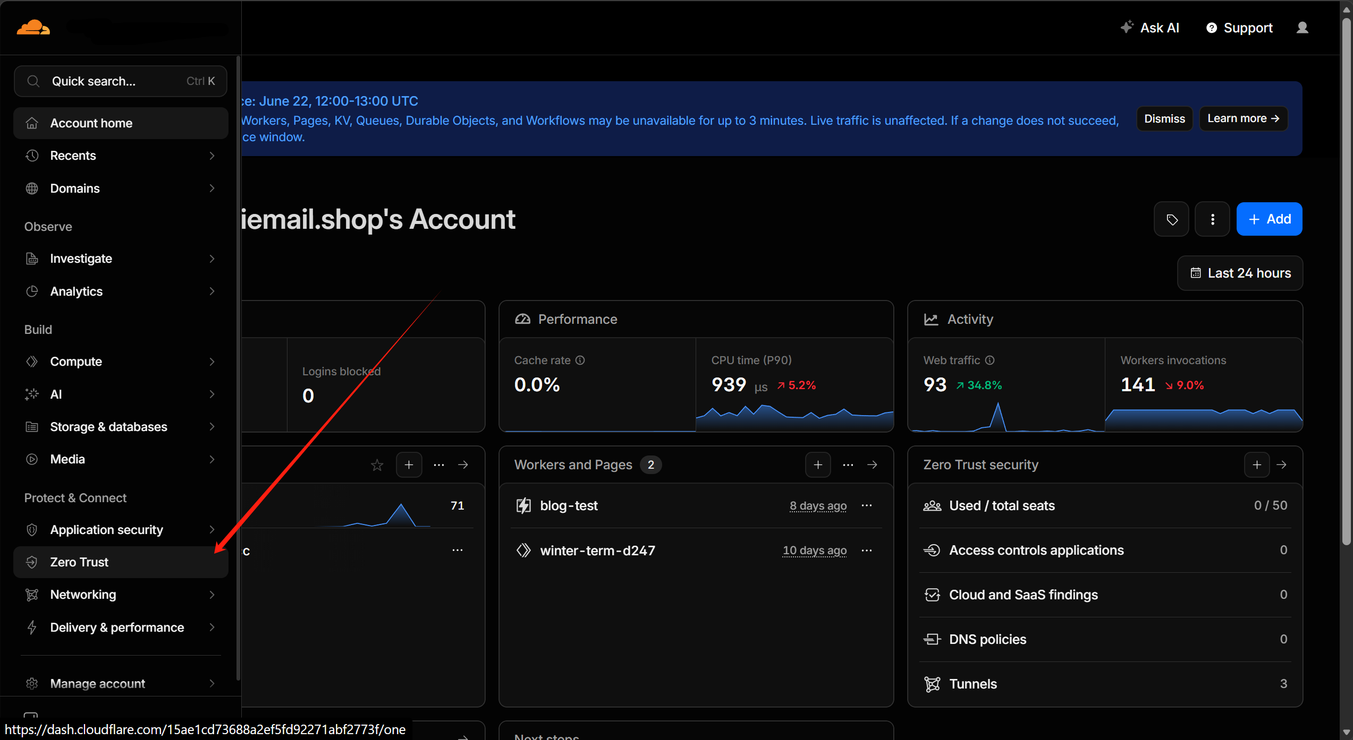The image size is (1353, 740).
Task: Expand the Recents sidebar menu
Action: (121, 156)
